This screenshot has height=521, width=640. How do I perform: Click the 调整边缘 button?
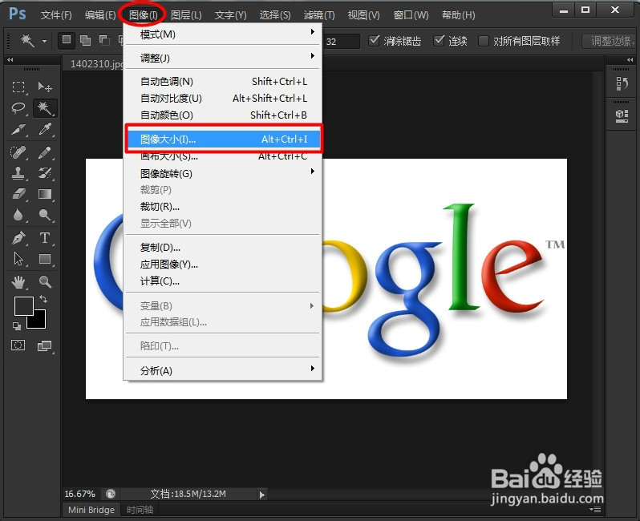(x=610, y=41)
